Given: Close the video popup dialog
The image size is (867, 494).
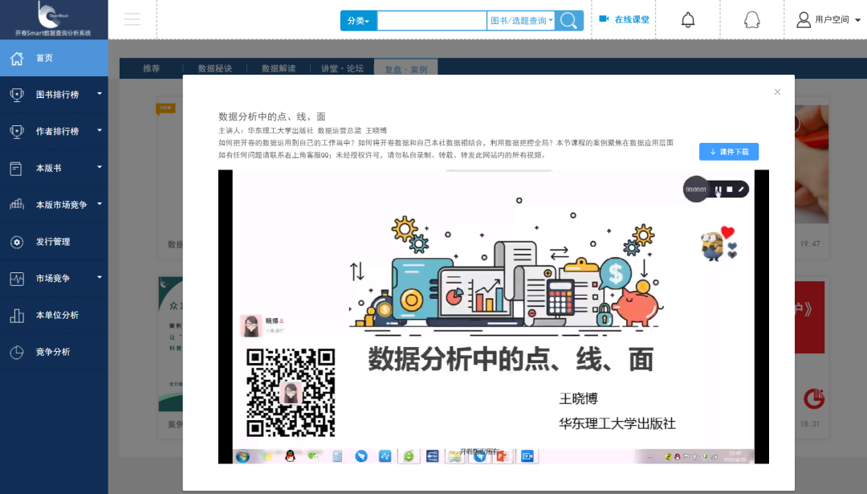Looking at the screenshot, I should click(777, 92).
